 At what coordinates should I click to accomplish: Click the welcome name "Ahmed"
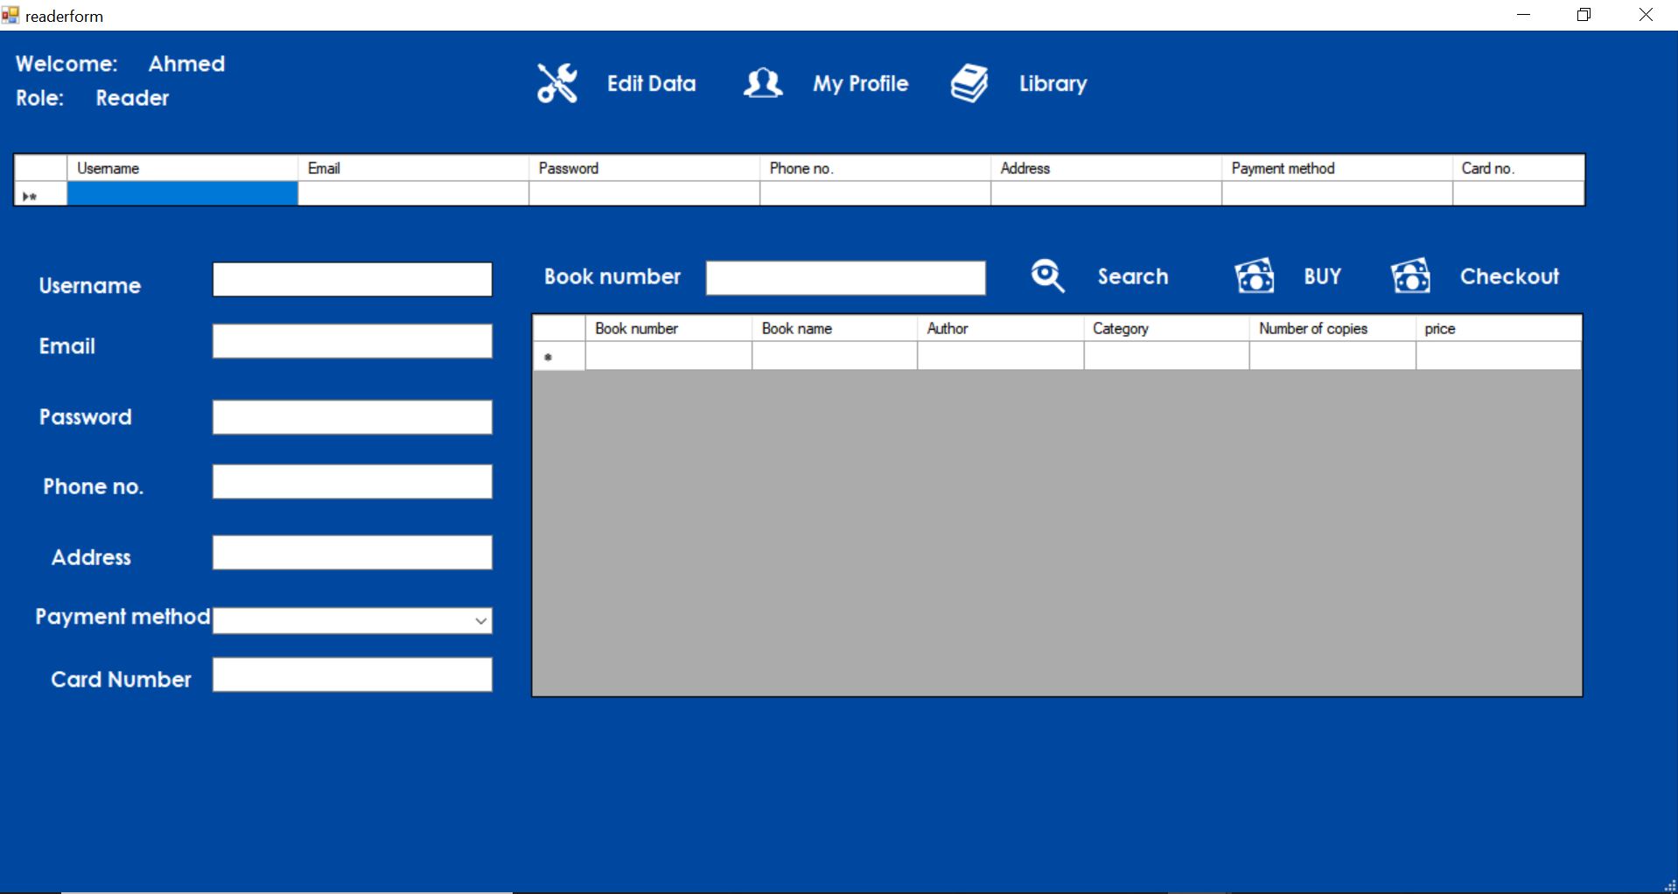pyautogui.click(x=187, y=64)
